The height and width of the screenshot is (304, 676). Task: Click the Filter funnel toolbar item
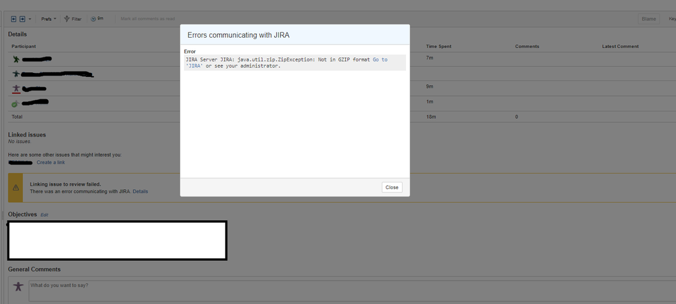tap(73, 19)
